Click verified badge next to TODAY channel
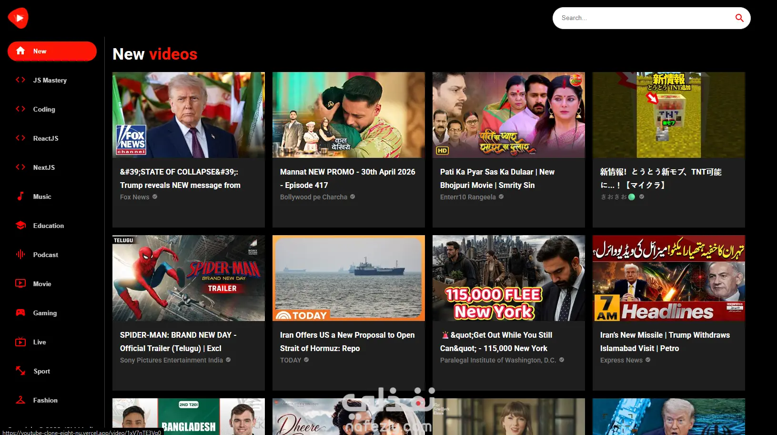This screenshot has height=435, width=777. coord(306,360)
